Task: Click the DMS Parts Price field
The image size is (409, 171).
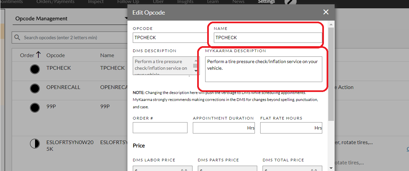Action: (x=228, y=168)
